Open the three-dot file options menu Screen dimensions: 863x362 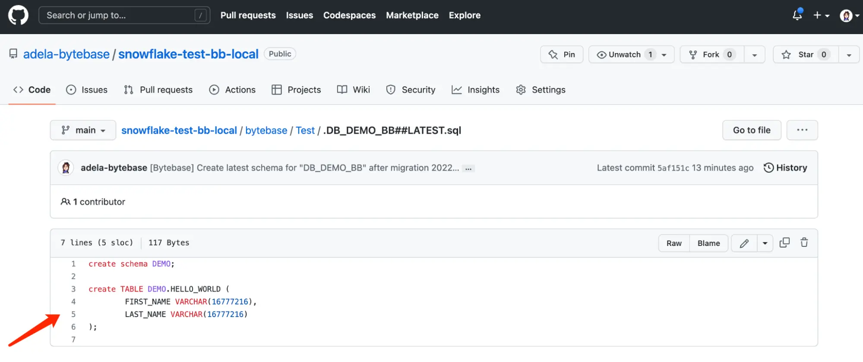click(x=802, y=130)
